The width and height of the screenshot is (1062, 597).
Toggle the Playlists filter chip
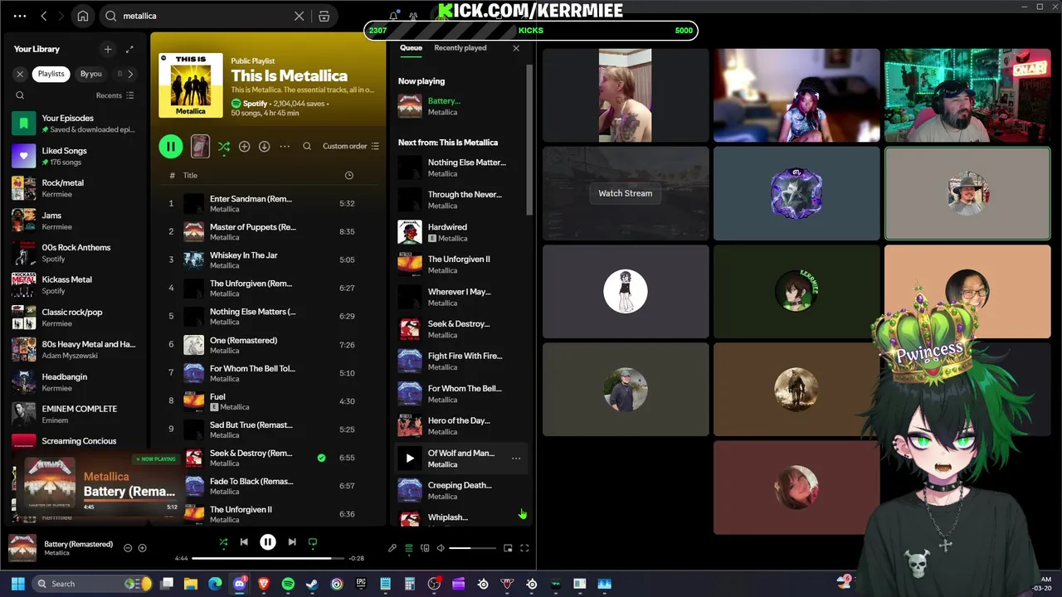pos(51,74)
